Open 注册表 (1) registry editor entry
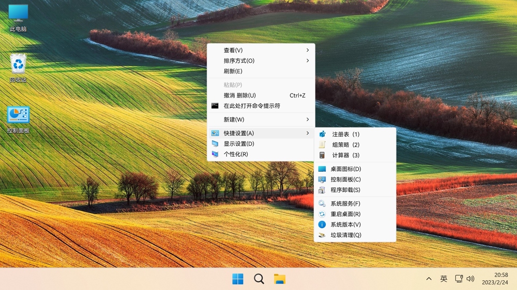 pyautogui.click(x=345, y=134)
